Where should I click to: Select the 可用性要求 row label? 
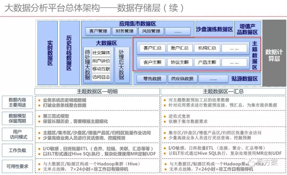(17, 167)
